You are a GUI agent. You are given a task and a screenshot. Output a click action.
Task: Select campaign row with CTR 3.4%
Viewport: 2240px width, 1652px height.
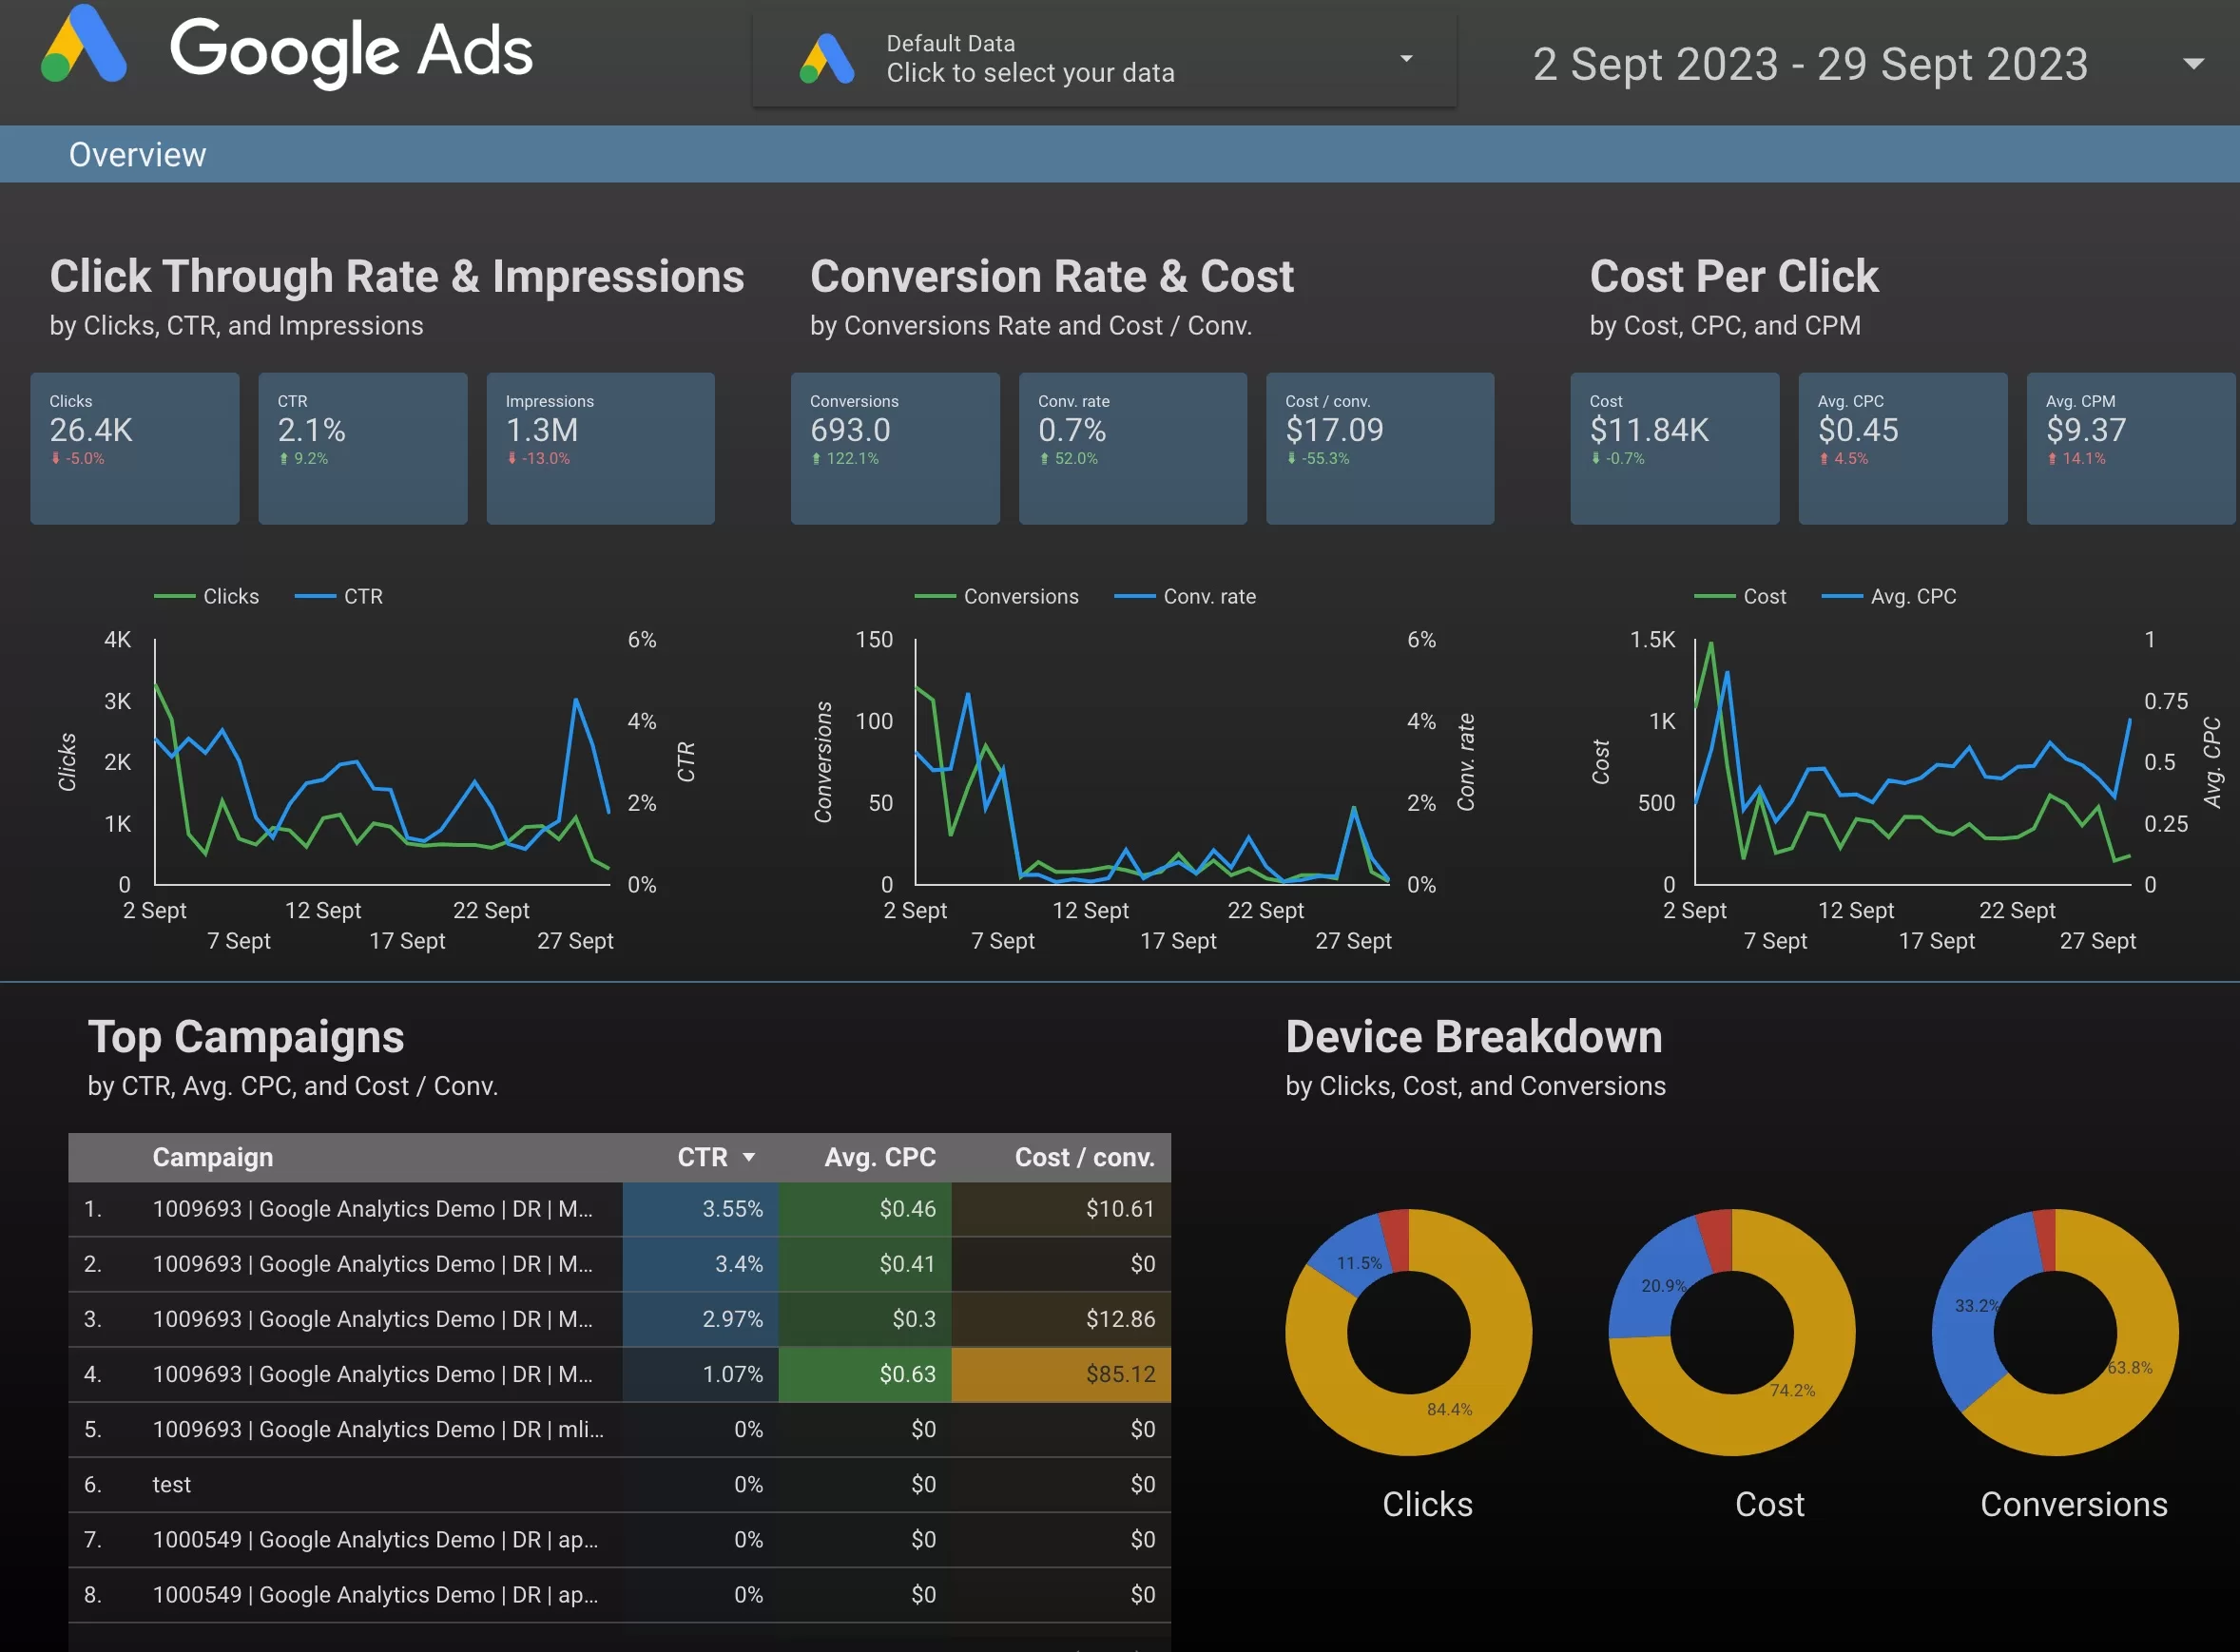pos(619,1264)
